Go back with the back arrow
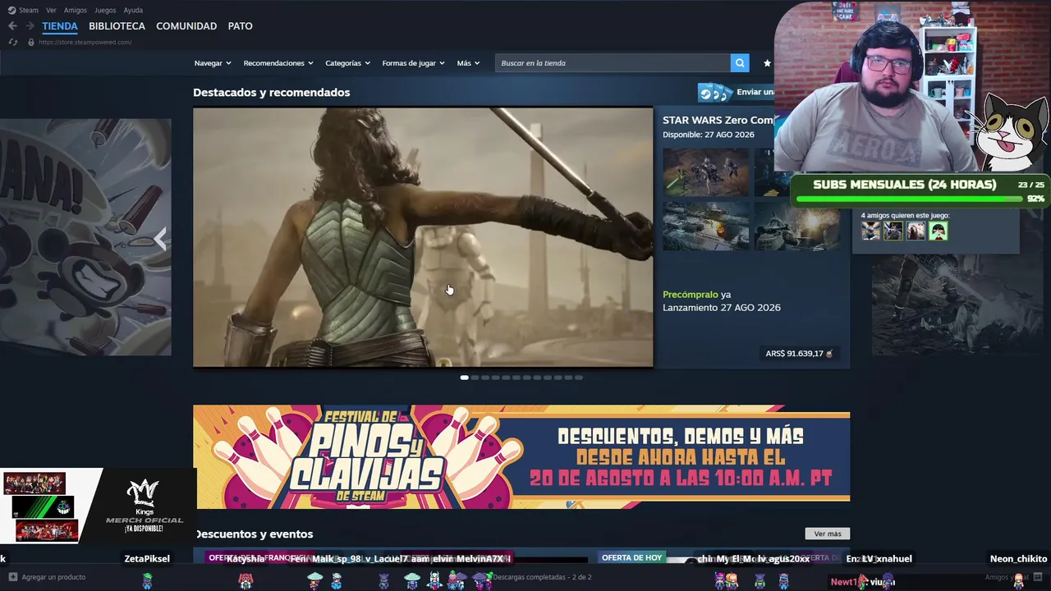Image resolution: width=1051 pixels, height=591 pixels. tap(12, 26)
